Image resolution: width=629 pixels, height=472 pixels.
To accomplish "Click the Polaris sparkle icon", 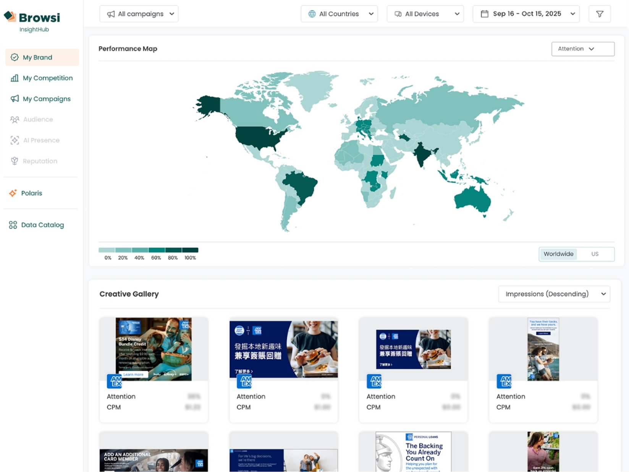I will point(13,193).
